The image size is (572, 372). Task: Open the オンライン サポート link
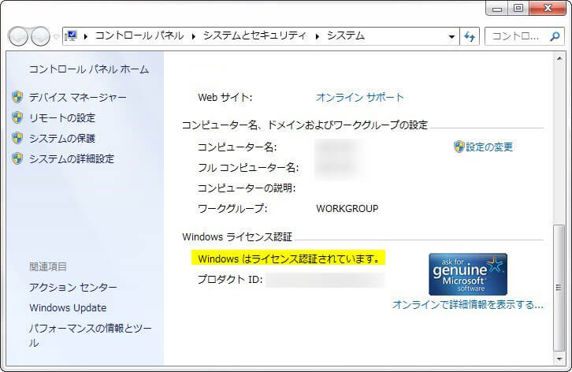coord(360,97)
